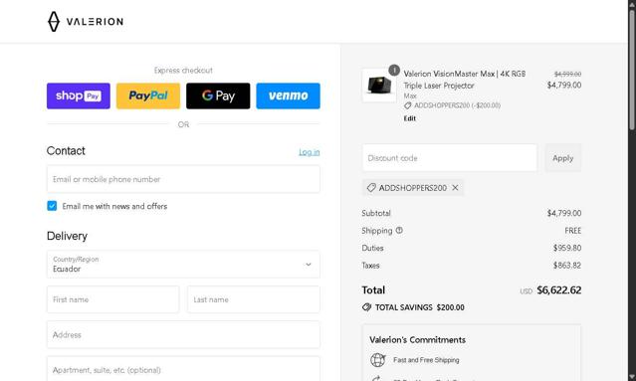Focus the Address input field
The height and width of the screenshot is (381, 636).
click(183, 335)
